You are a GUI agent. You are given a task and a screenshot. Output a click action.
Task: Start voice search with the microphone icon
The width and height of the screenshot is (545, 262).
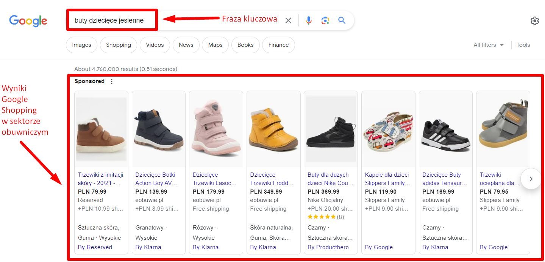[x=309, y=20]
